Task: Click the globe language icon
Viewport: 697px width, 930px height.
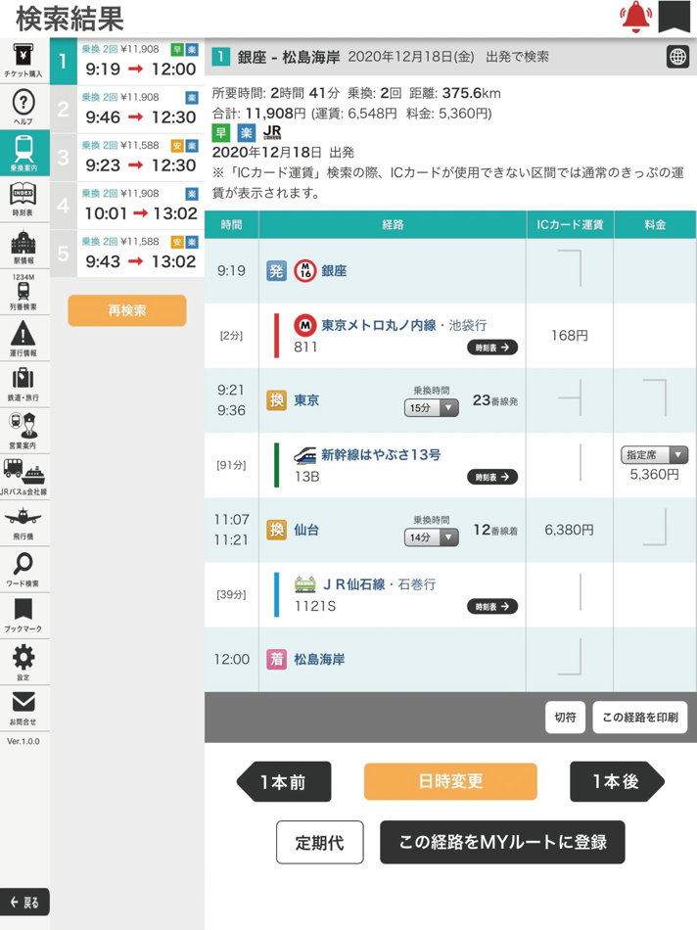Action: [678, 57]
